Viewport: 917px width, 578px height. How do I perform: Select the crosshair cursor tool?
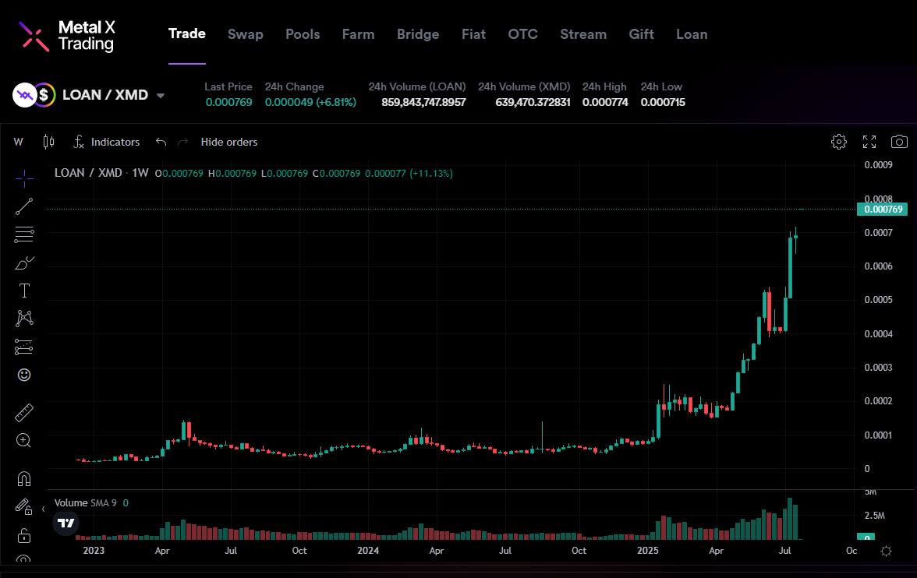pos(24,178)
